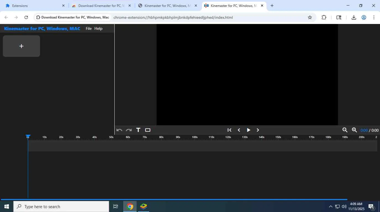Show hidden system tray icons

pyautogui.click(x=331, y=206)
